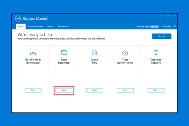The image size is (189, 126).
Task: Click the Dell logo icon
Action: click(x=18, y=19)
